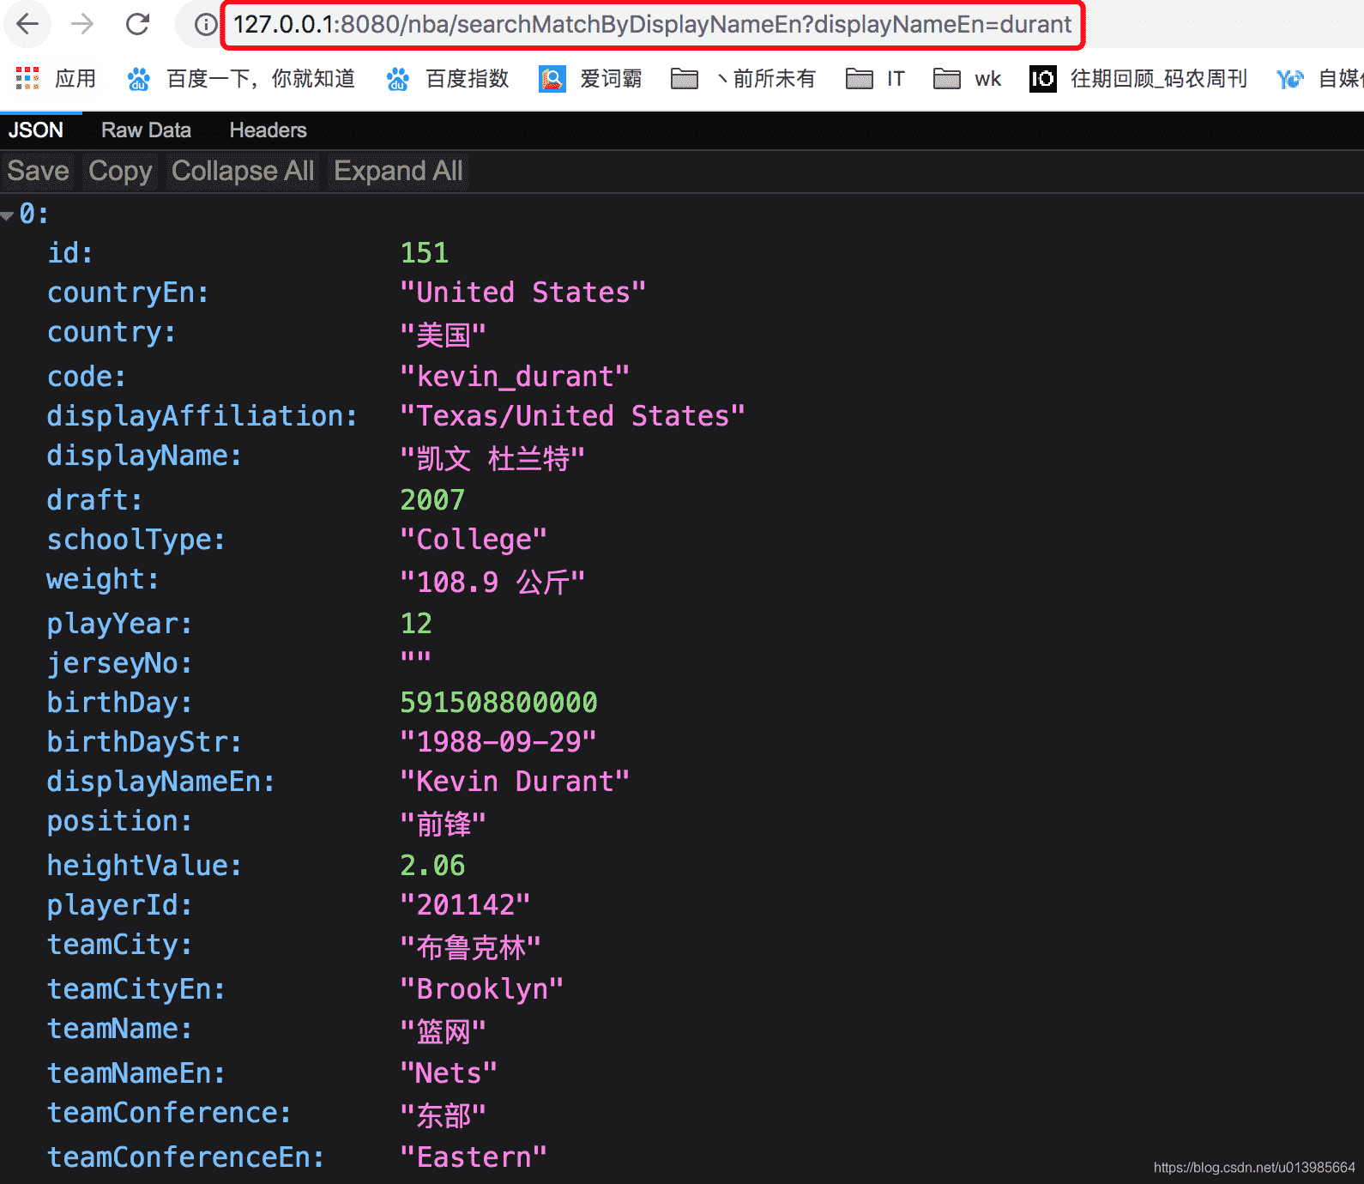Click the Copy button
The image size is (1364, 1184).
coord(120,171)
